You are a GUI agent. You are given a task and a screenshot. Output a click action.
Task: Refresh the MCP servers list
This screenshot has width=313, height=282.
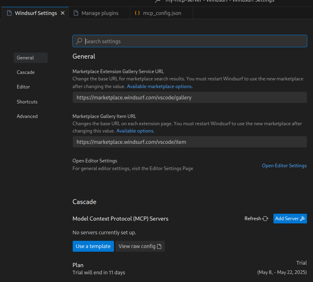(x=256, y=219)
